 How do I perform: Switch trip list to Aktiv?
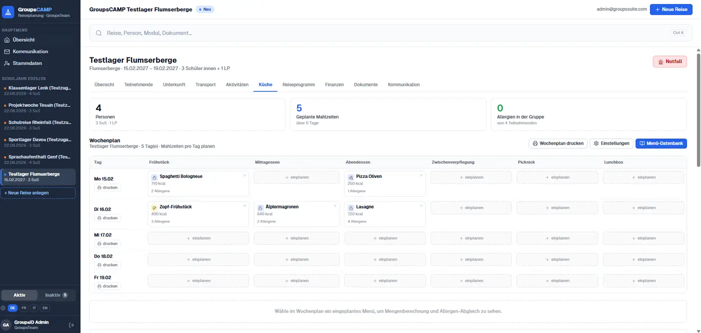pyautogui.click(x=20, y=295)
